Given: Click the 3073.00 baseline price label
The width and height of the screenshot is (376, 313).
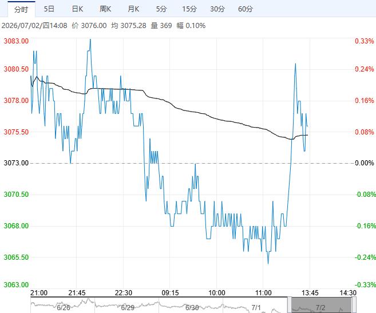Looking at the screenshot, I should (16, 163).
